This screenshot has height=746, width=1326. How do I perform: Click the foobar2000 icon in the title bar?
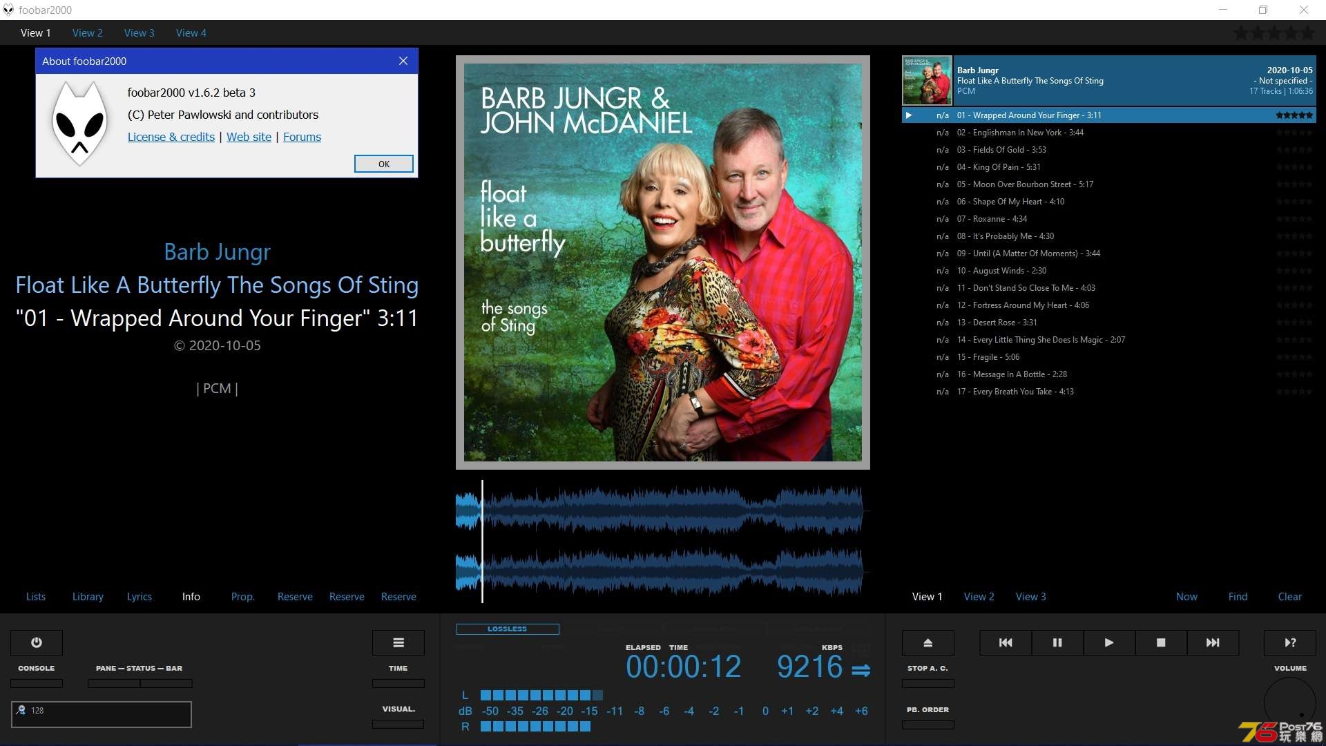(8, 10)
